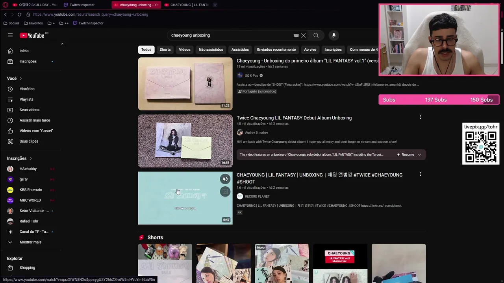504x283 pixels.
Task: Click the browser address bar URL
Action: point(91,15)
